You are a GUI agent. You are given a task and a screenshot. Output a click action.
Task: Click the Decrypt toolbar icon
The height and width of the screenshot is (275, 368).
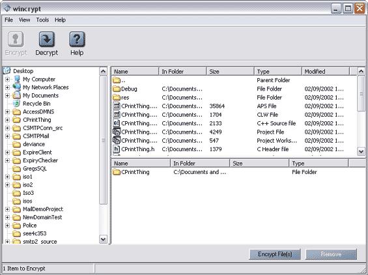click(x=47, y=40)
